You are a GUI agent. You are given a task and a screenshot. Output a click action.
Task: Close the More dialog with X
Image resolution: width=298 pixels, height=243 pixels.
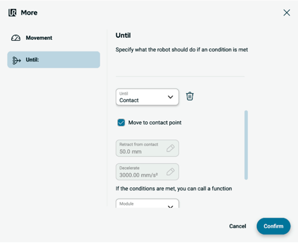point(287,13)
